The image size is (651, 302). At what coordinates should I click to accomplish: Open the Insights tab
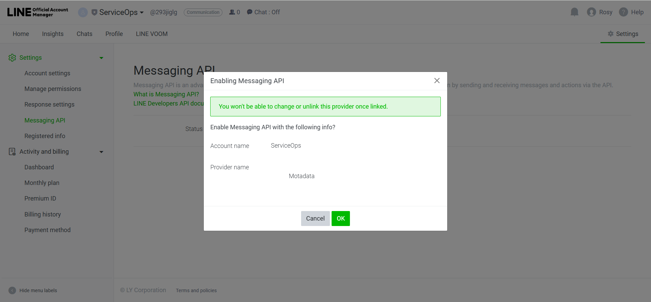[x=53, y=34]
